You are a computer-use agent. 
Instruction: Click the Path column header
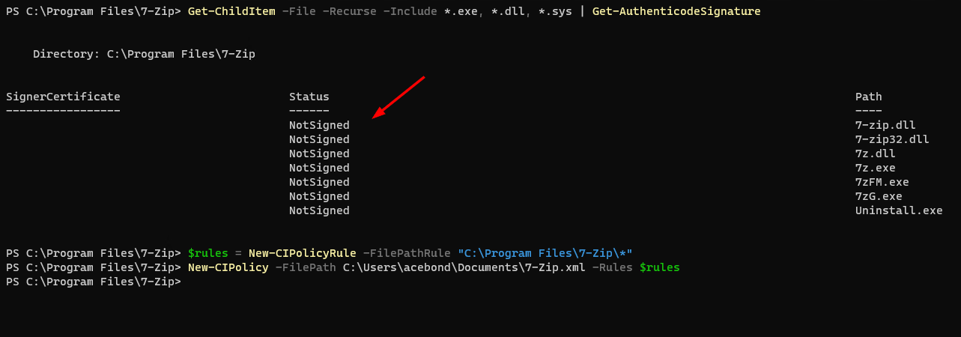(x=869, y=97)
